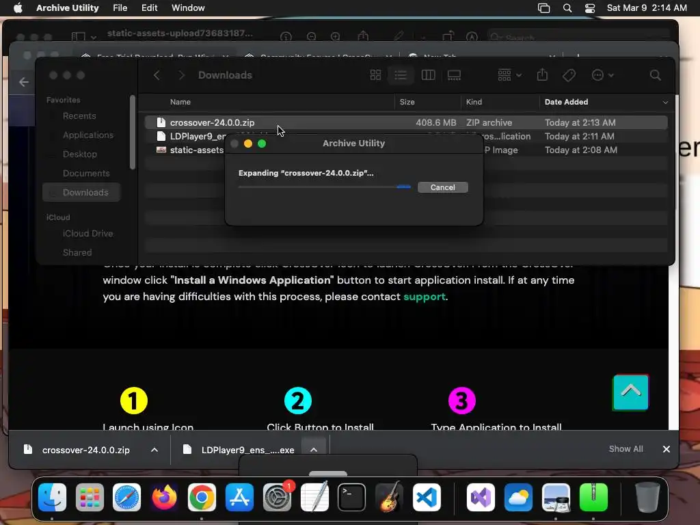Open the Edit menu
The height and width of the screenshot is (525, 700).
(x=149, y=8)
